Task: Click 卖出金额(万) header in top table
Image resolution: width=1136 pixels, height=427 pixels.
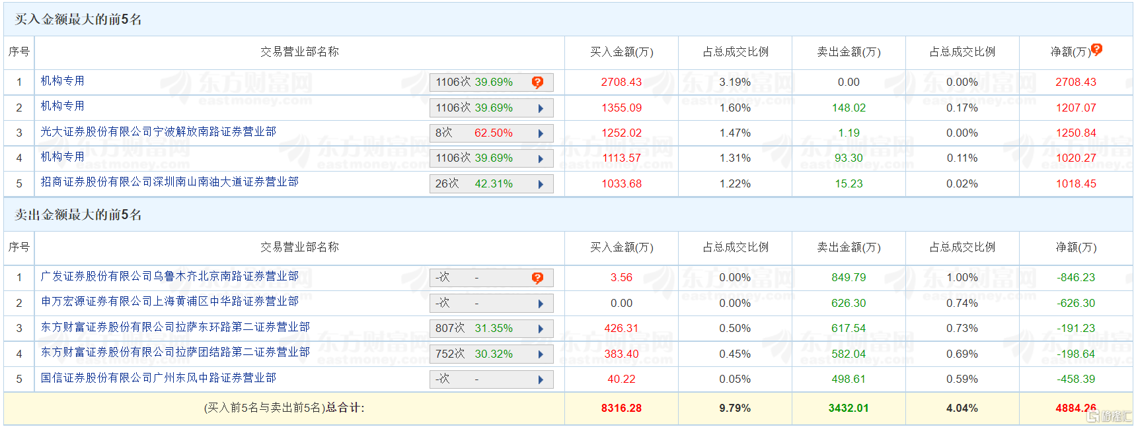Action: [849, 52]
